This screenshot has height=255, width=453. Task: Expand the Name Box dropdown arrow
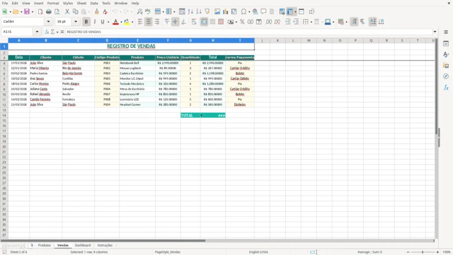click(37, 32)
